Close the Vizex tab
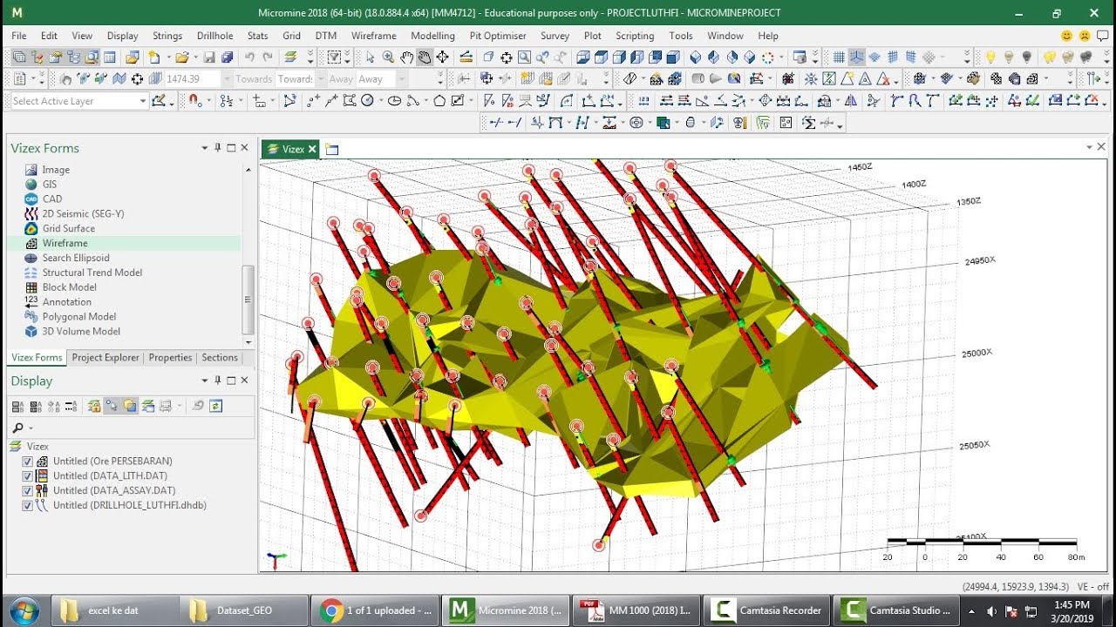Image resolution: width=1116 pixels, height=627 pixels. point(312,149)
